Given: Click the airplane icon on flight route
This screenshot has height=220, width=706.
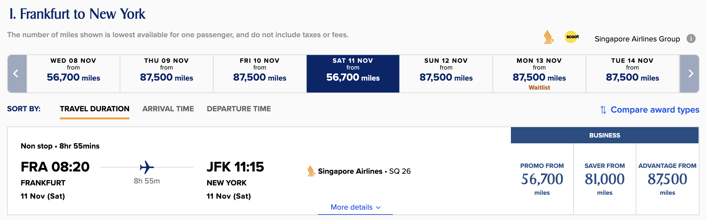Looking at the screenshot, I should click(147, 167).
